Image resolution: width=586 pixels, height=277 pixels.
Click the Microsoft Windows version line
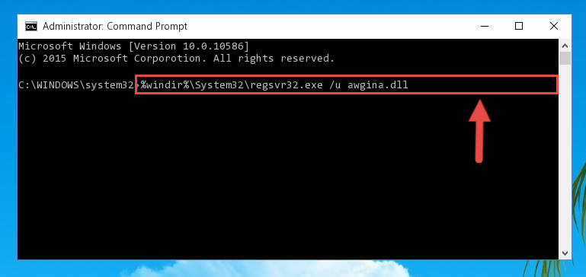133,46
